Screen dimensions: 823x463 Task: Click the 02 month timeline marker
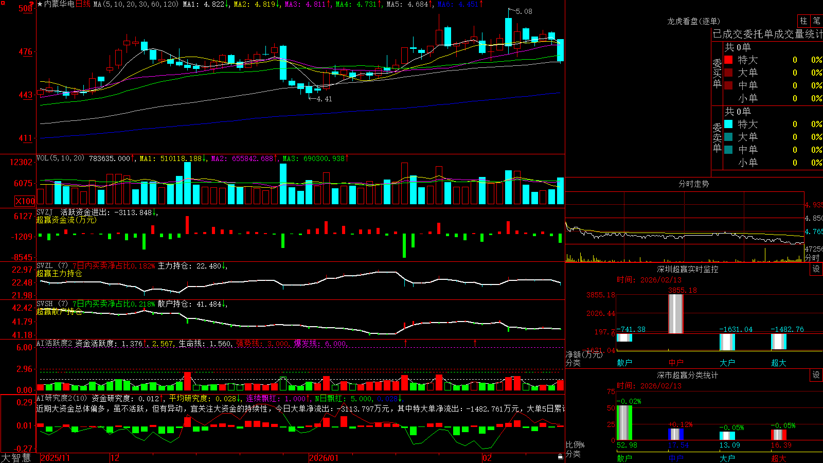coord(487,458)
